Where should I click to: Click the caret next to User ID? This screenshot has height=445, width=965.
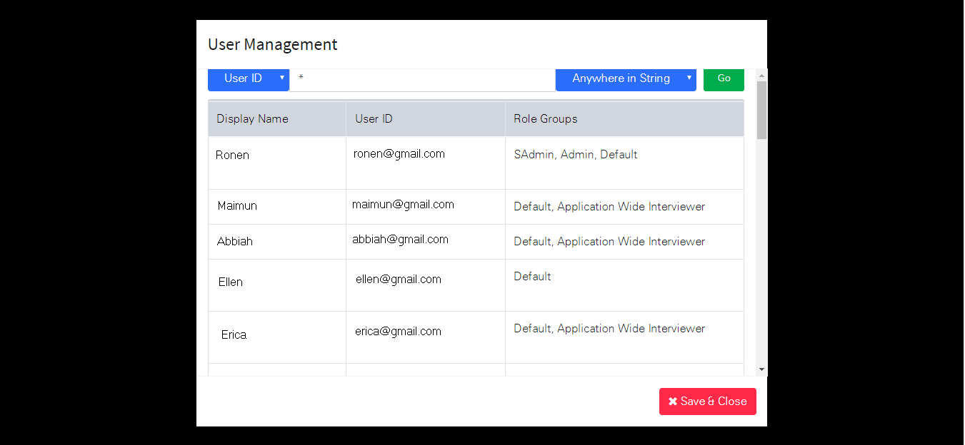282,78
